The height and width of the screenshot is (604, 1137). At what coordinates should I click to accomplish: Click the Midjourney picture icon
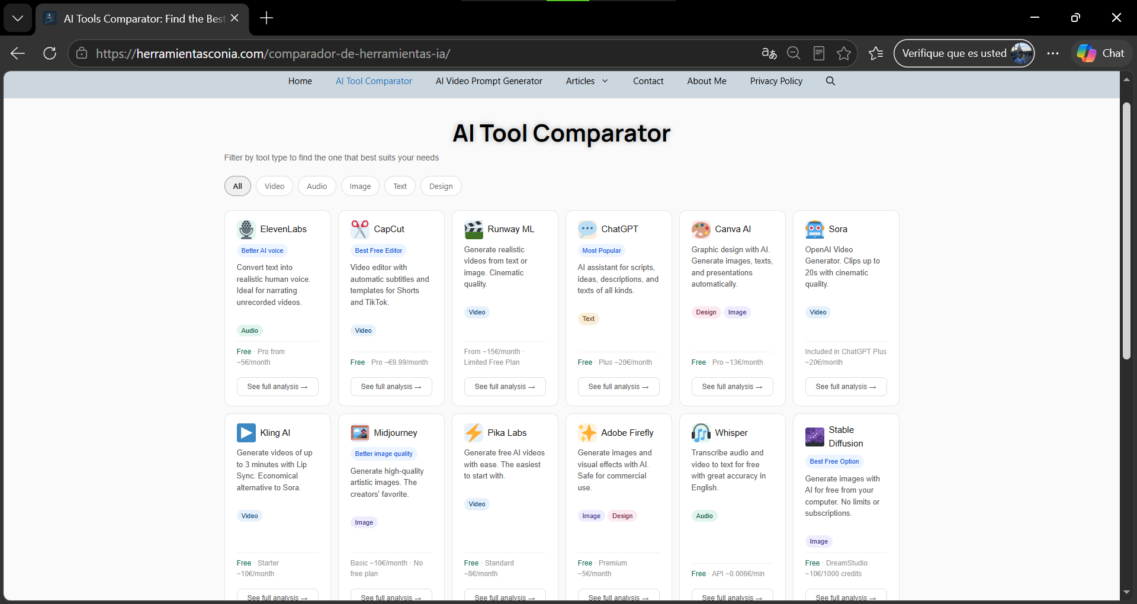[360, 433]
